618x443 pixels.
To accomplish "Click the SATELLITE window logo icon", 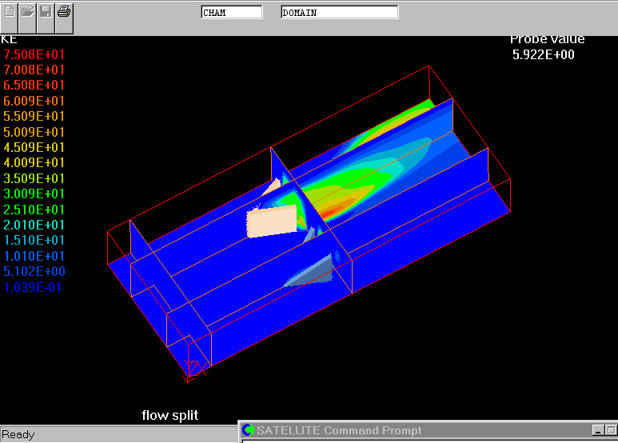I will click(x=248, y=431).
